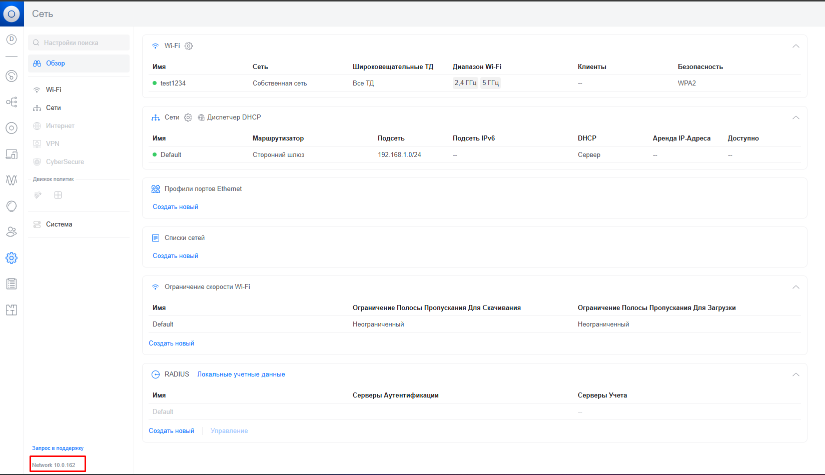This screenshot has height=475, width=825.
Task: Open the logs list icon in left rail
Action: click(12, 284)
